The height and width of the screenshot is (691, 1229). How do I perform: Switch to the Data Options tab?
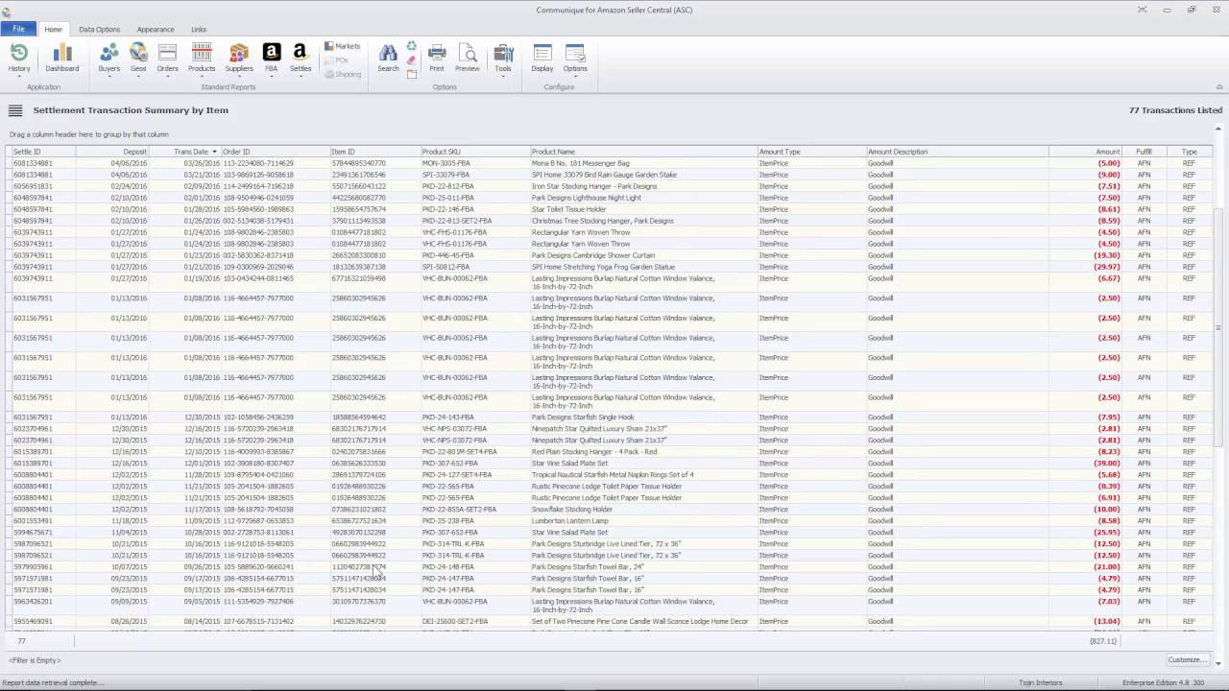coord(100,29)
